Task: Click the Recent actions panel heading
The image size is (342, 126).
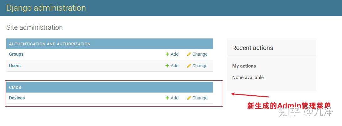Action: point(252,48)
